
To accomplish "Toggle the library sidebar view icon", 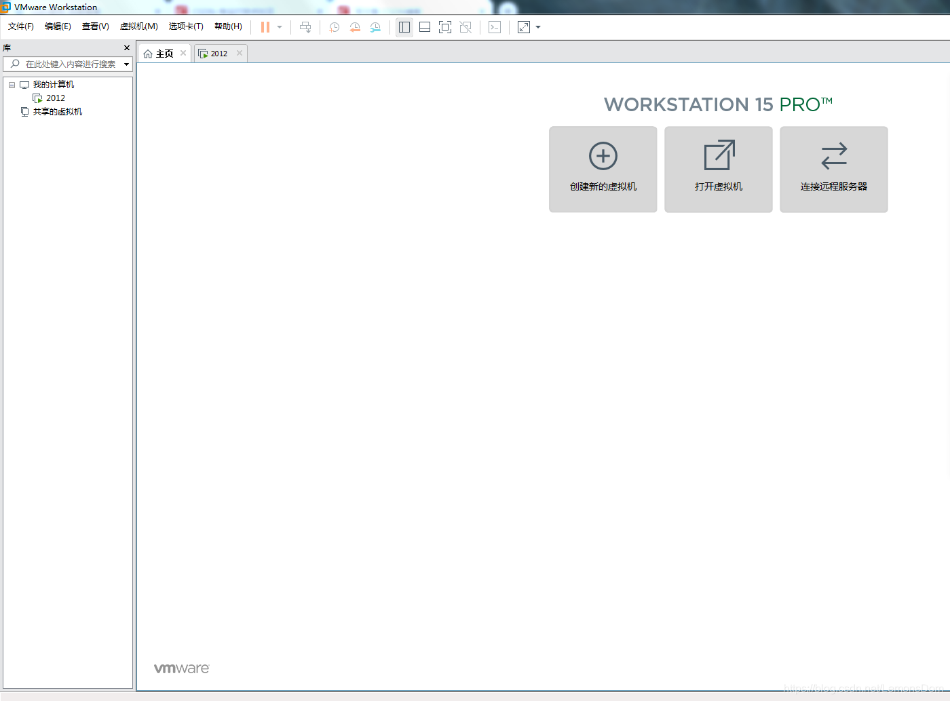I will [404, 27].
